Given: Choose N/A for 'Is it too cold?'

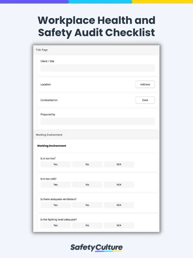Looking at the screenshot, I should click(119, 185).
